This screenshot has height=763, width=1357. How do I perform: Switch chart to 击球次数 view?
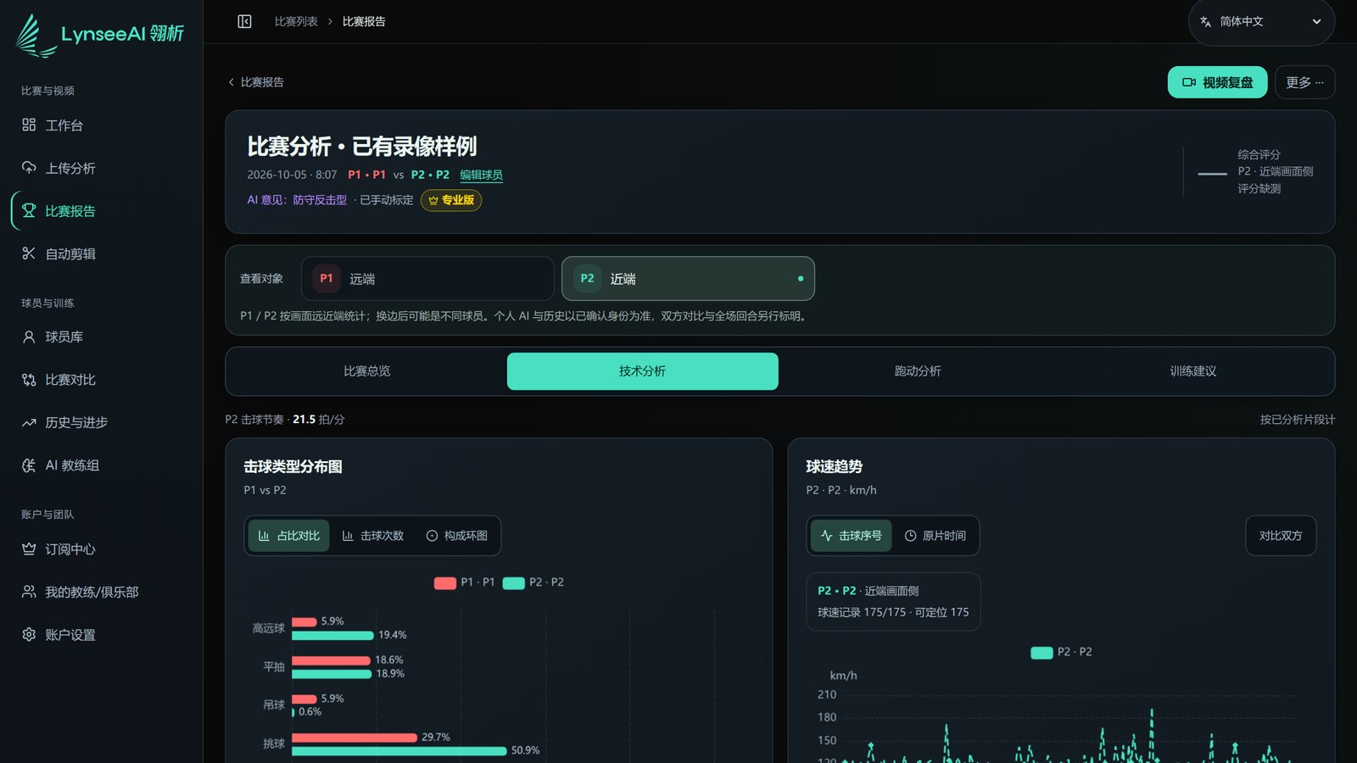(372, 536)
